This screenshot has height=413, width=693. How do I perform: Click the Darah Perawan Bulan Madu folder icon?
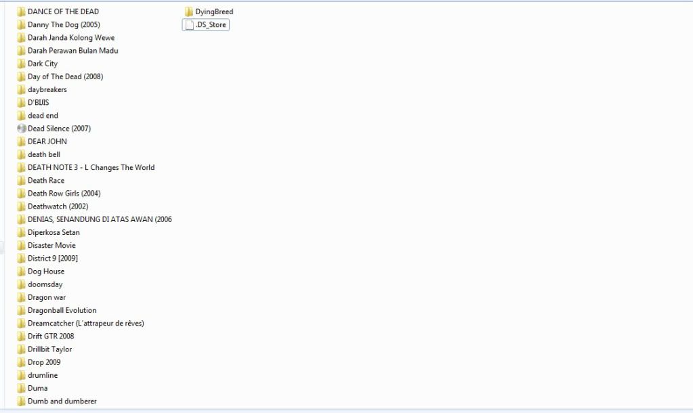click(21, 50)
